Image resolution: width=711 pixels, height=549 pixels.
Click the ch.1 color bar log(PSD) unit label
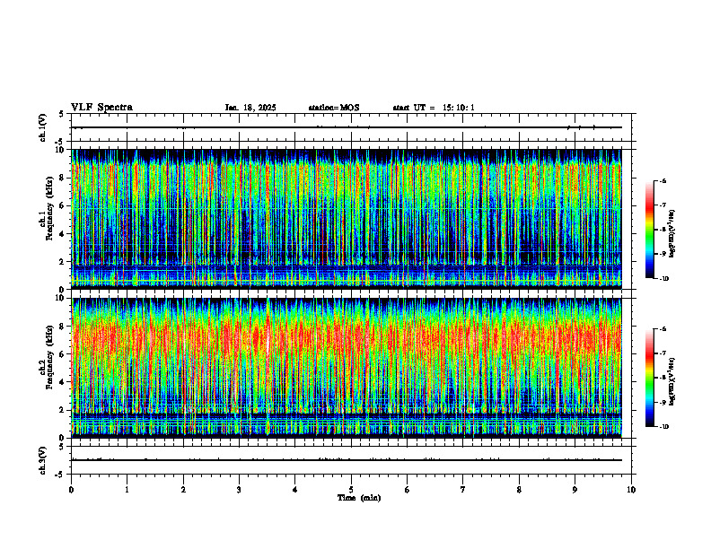673,233
